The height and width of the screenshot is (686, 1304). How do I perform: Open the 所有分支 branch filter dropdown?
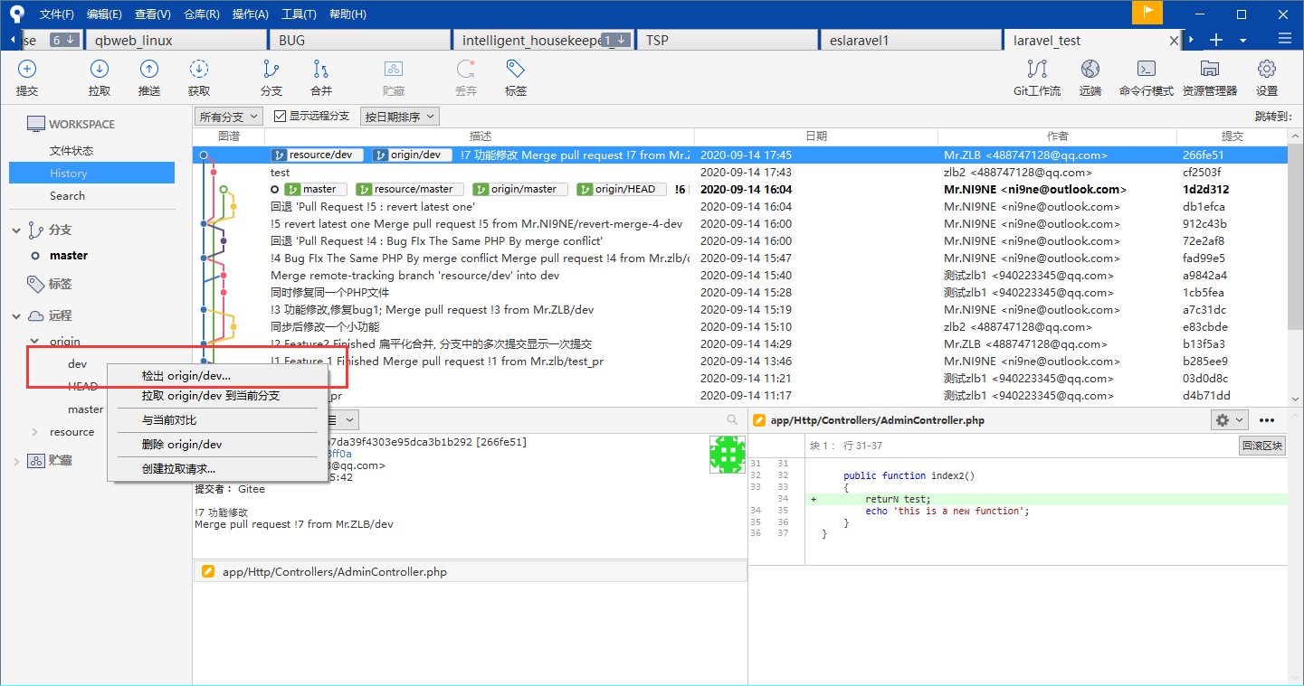229,117
